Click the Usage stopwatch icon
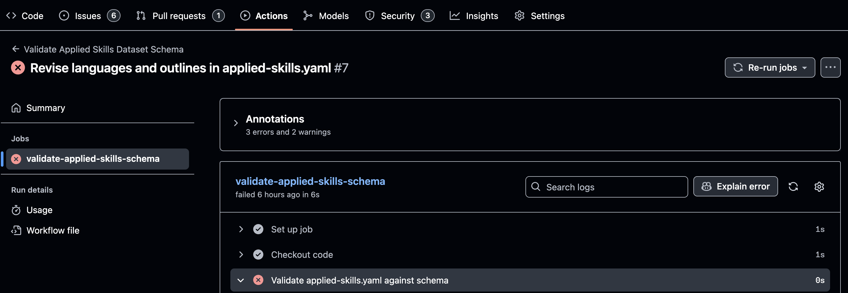 point(16,210)
